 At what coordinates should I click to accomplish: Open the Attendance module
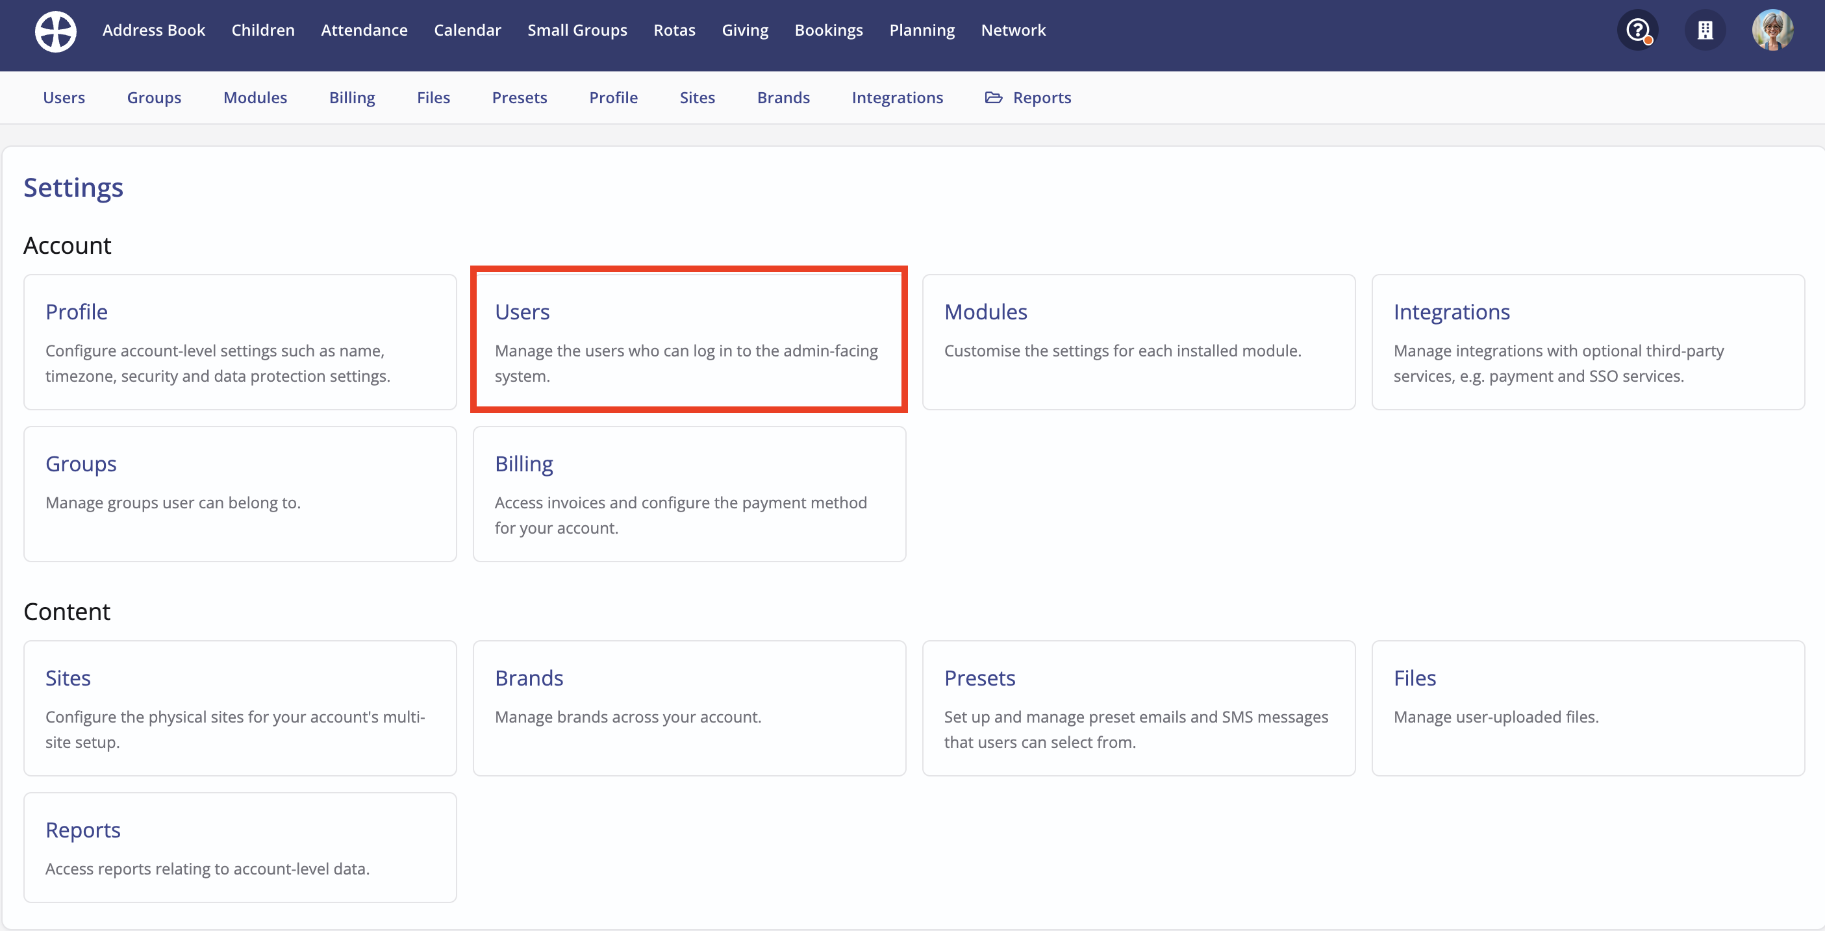(364, 31)
